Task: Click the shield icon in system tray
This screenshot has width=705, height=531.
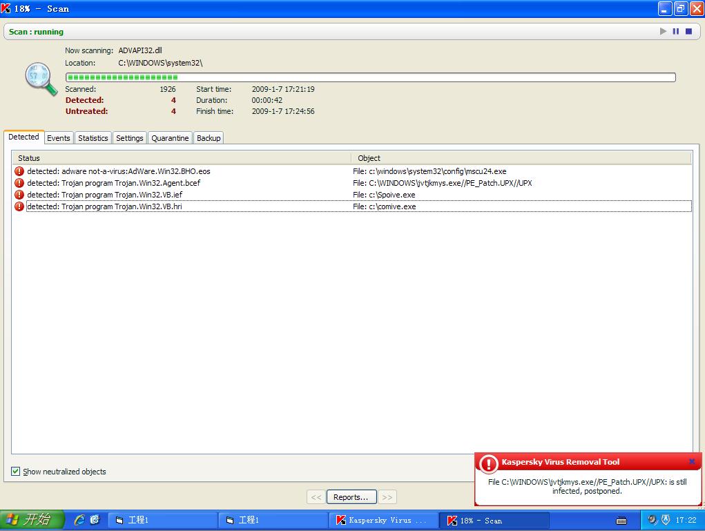Action: 666,520
